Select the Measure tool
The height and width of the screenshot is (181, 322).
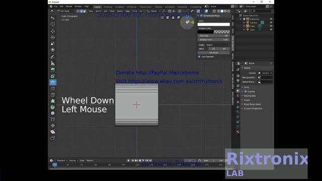pos(53,63)
